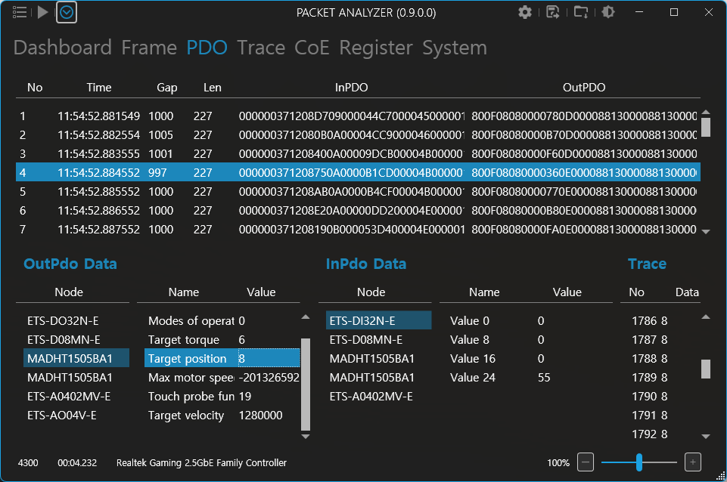Expand the OutPdo value list downward arrow
727x482 pixels.
tap(306, 435)
